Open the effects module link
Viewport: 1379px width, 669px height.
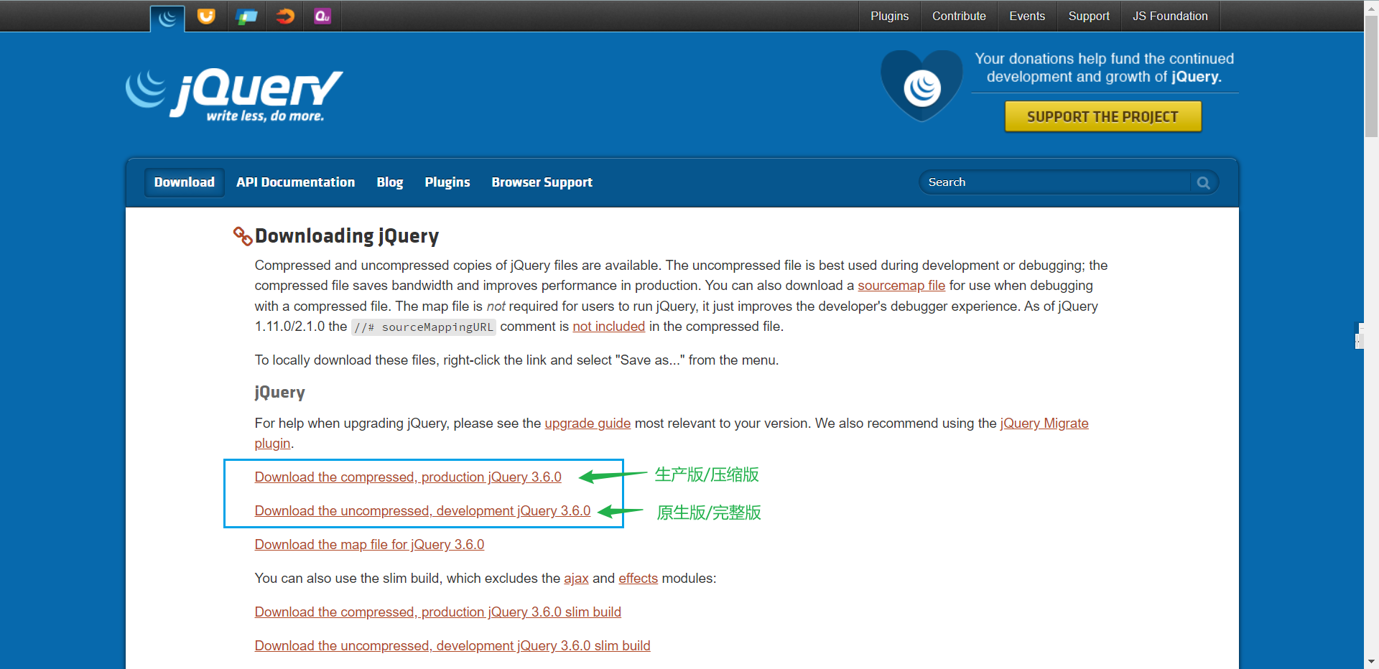click(638, 579)
